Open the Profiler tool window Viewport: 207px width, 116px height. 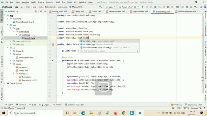coord(57,105)
